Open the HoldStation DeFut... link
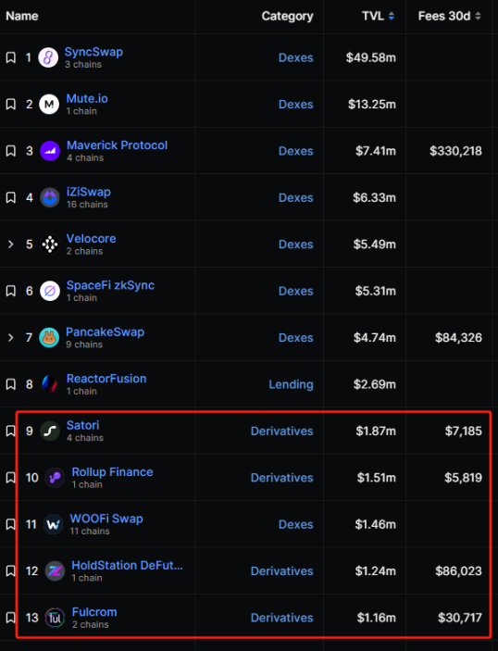This screenshot has width=498, height=651. [x=127, y=566]
